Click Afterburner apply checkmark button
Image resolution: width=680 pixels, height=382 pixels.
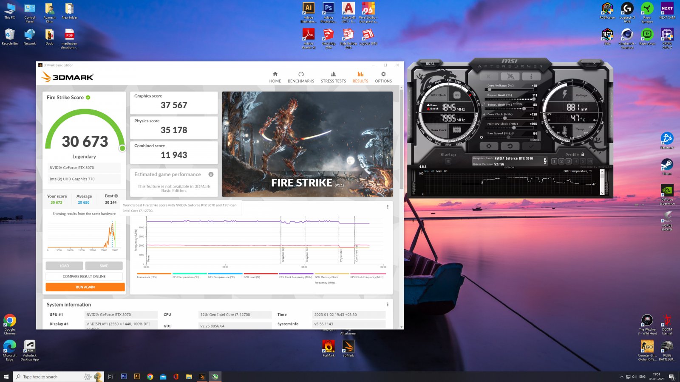pos(531,146)
